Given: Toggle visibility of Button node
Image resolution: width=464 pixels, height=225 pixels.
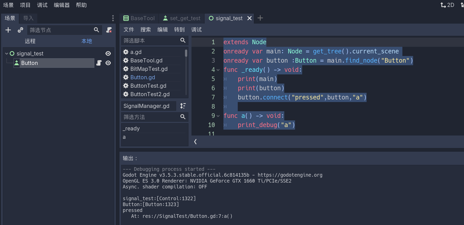Looking at the screenshot, I should tap(108, 63).
